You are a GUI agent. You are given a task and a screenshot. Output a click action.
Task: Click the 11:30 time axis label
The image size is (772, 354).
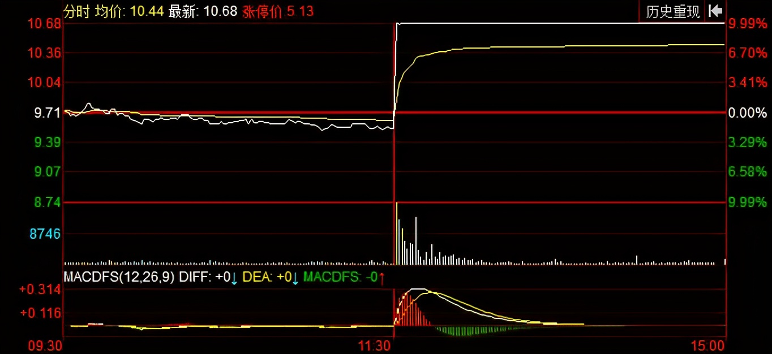tap(375, 345)
